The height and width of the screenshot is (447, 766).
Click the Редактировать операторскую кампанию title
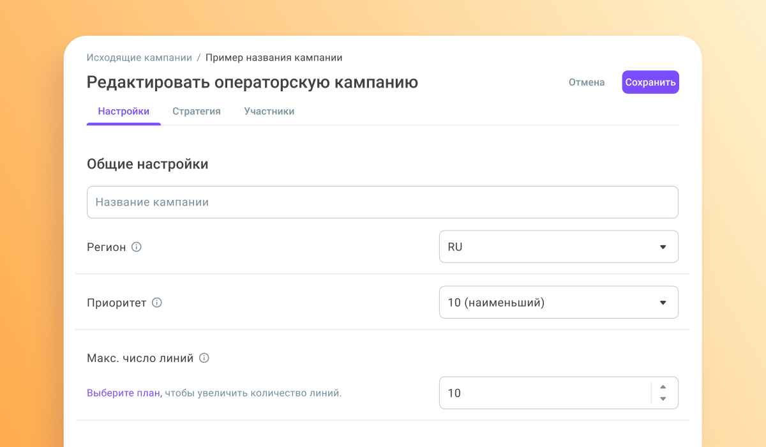pyautogui.click(x=252, y=82)
